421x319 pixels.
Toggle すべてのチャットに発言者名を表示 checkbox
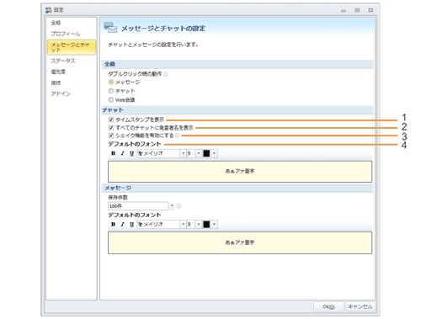click(x=111, y=128)
